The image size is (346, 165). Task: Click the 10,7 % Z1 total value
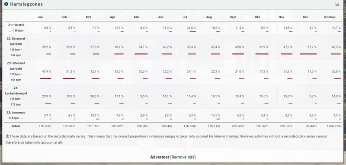point(336,28)
